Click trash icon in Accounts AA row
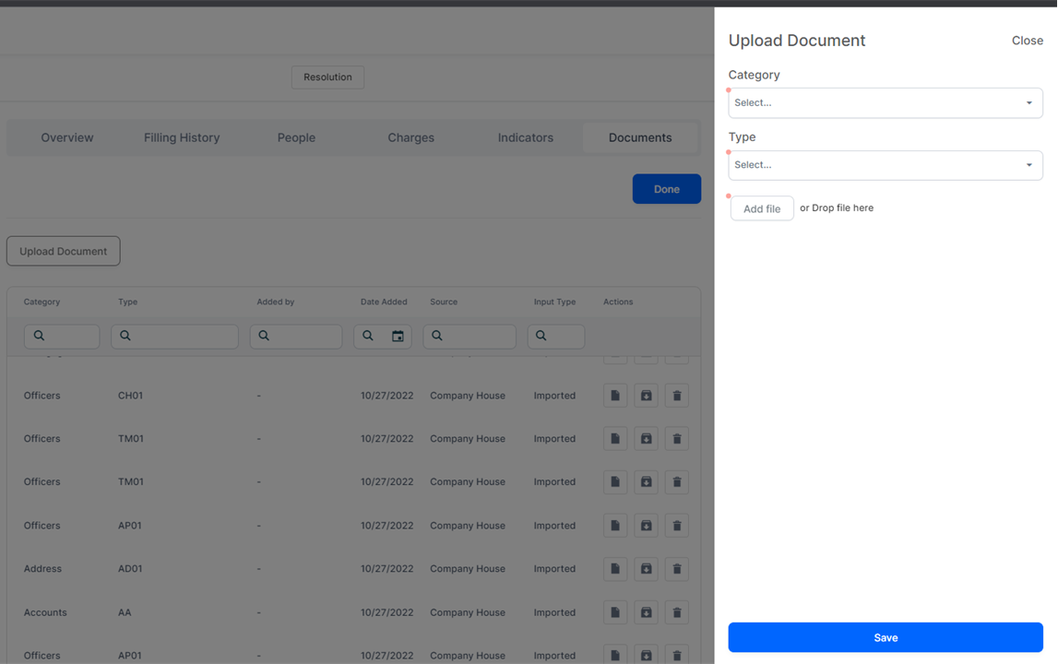The image size is (1058, 664). coord(677,612)
